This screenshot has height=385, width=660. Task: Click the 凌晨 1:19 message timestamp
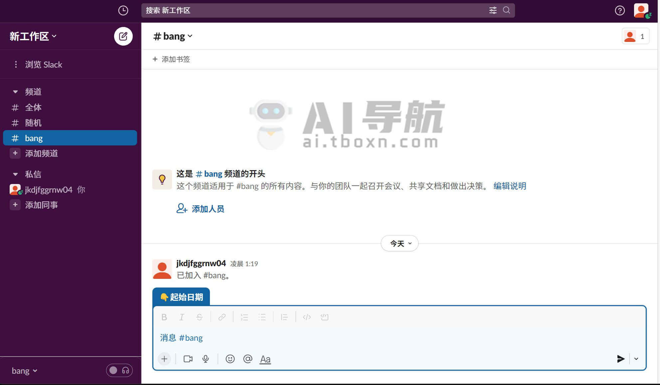pyautogui.click(x=244, y=264)
